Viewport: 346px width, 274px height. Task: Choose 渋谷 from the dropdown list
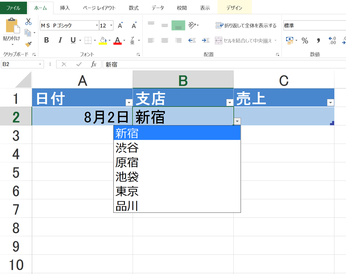pyautogui.click(x=177, y=148)
